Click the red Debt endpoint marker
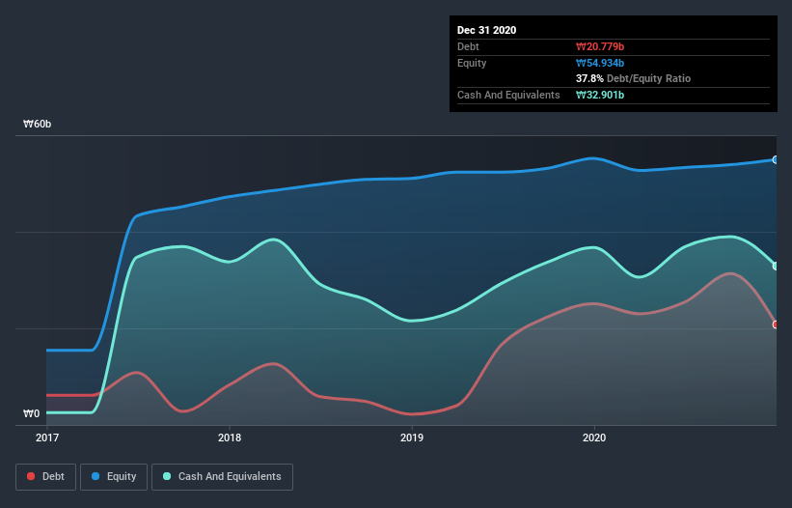The image size is (792, 508). (776, 325)
